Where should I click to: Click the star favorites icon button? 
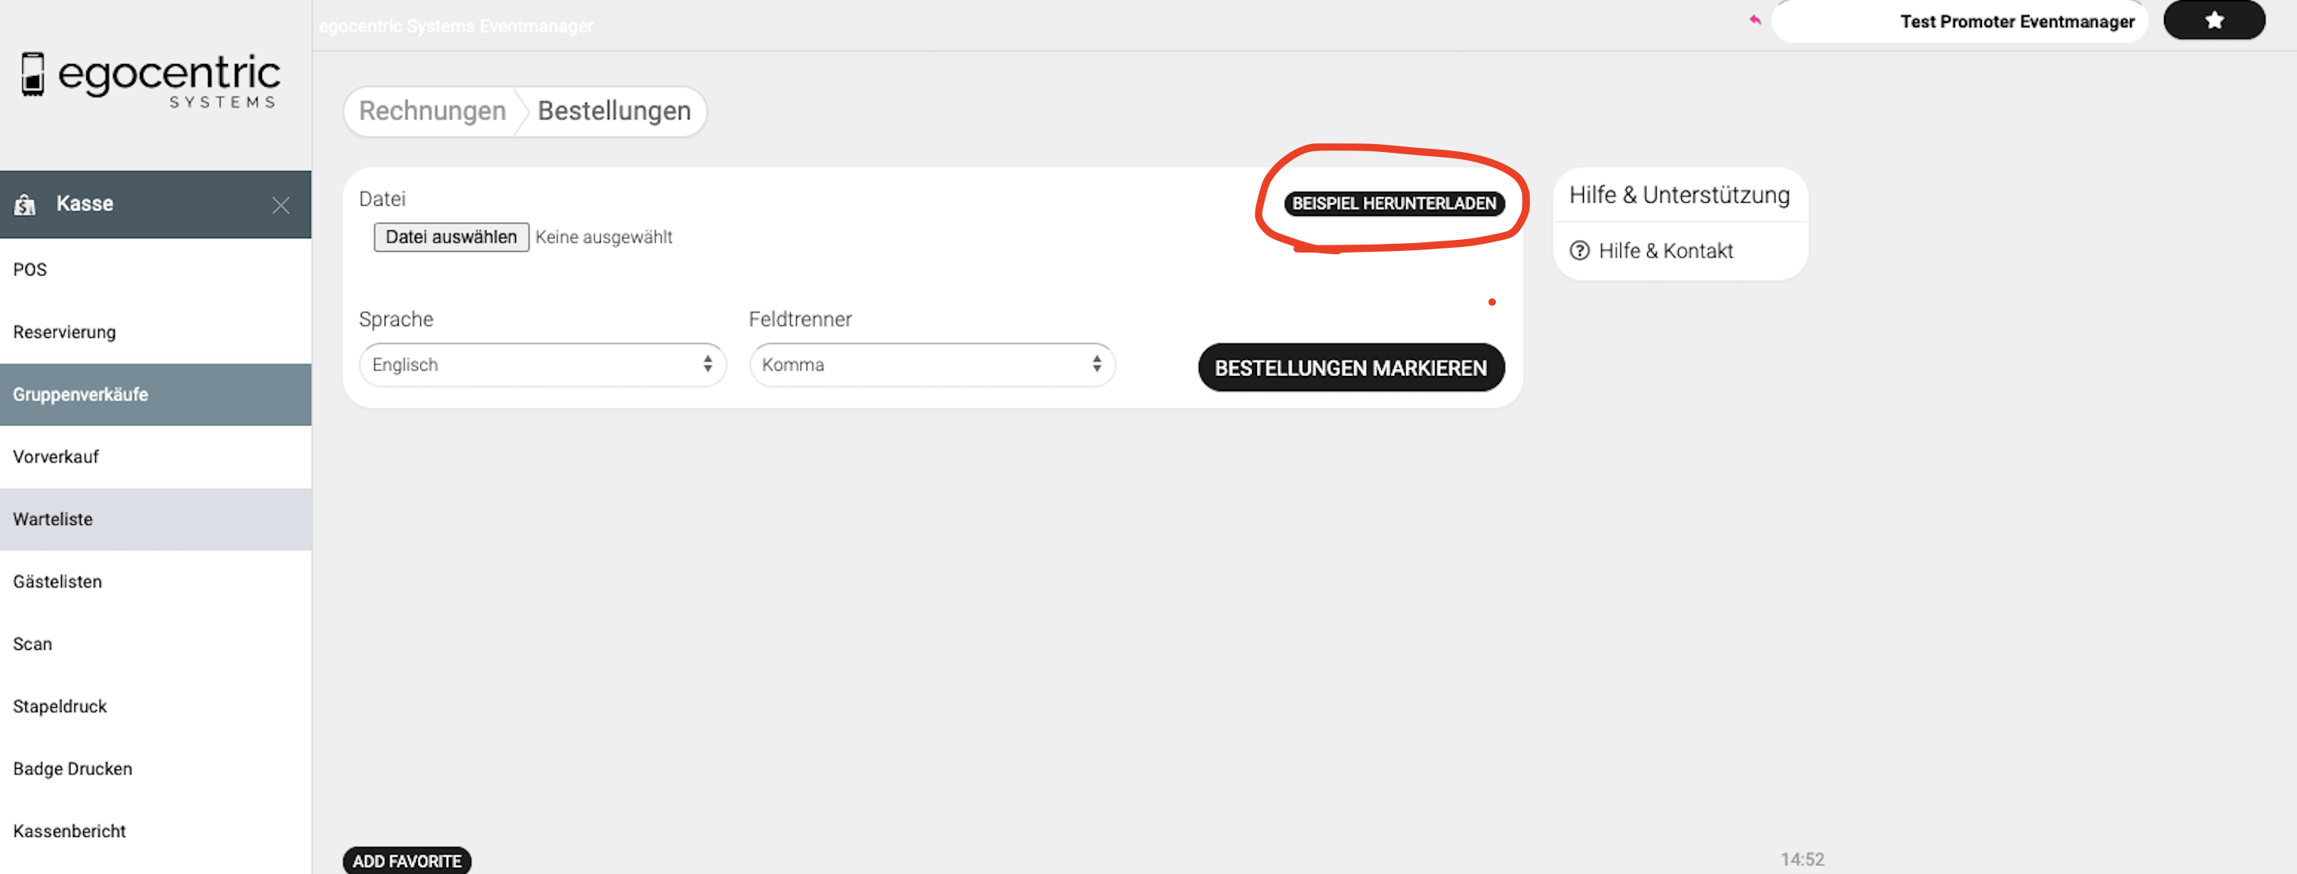point(2213,21)
